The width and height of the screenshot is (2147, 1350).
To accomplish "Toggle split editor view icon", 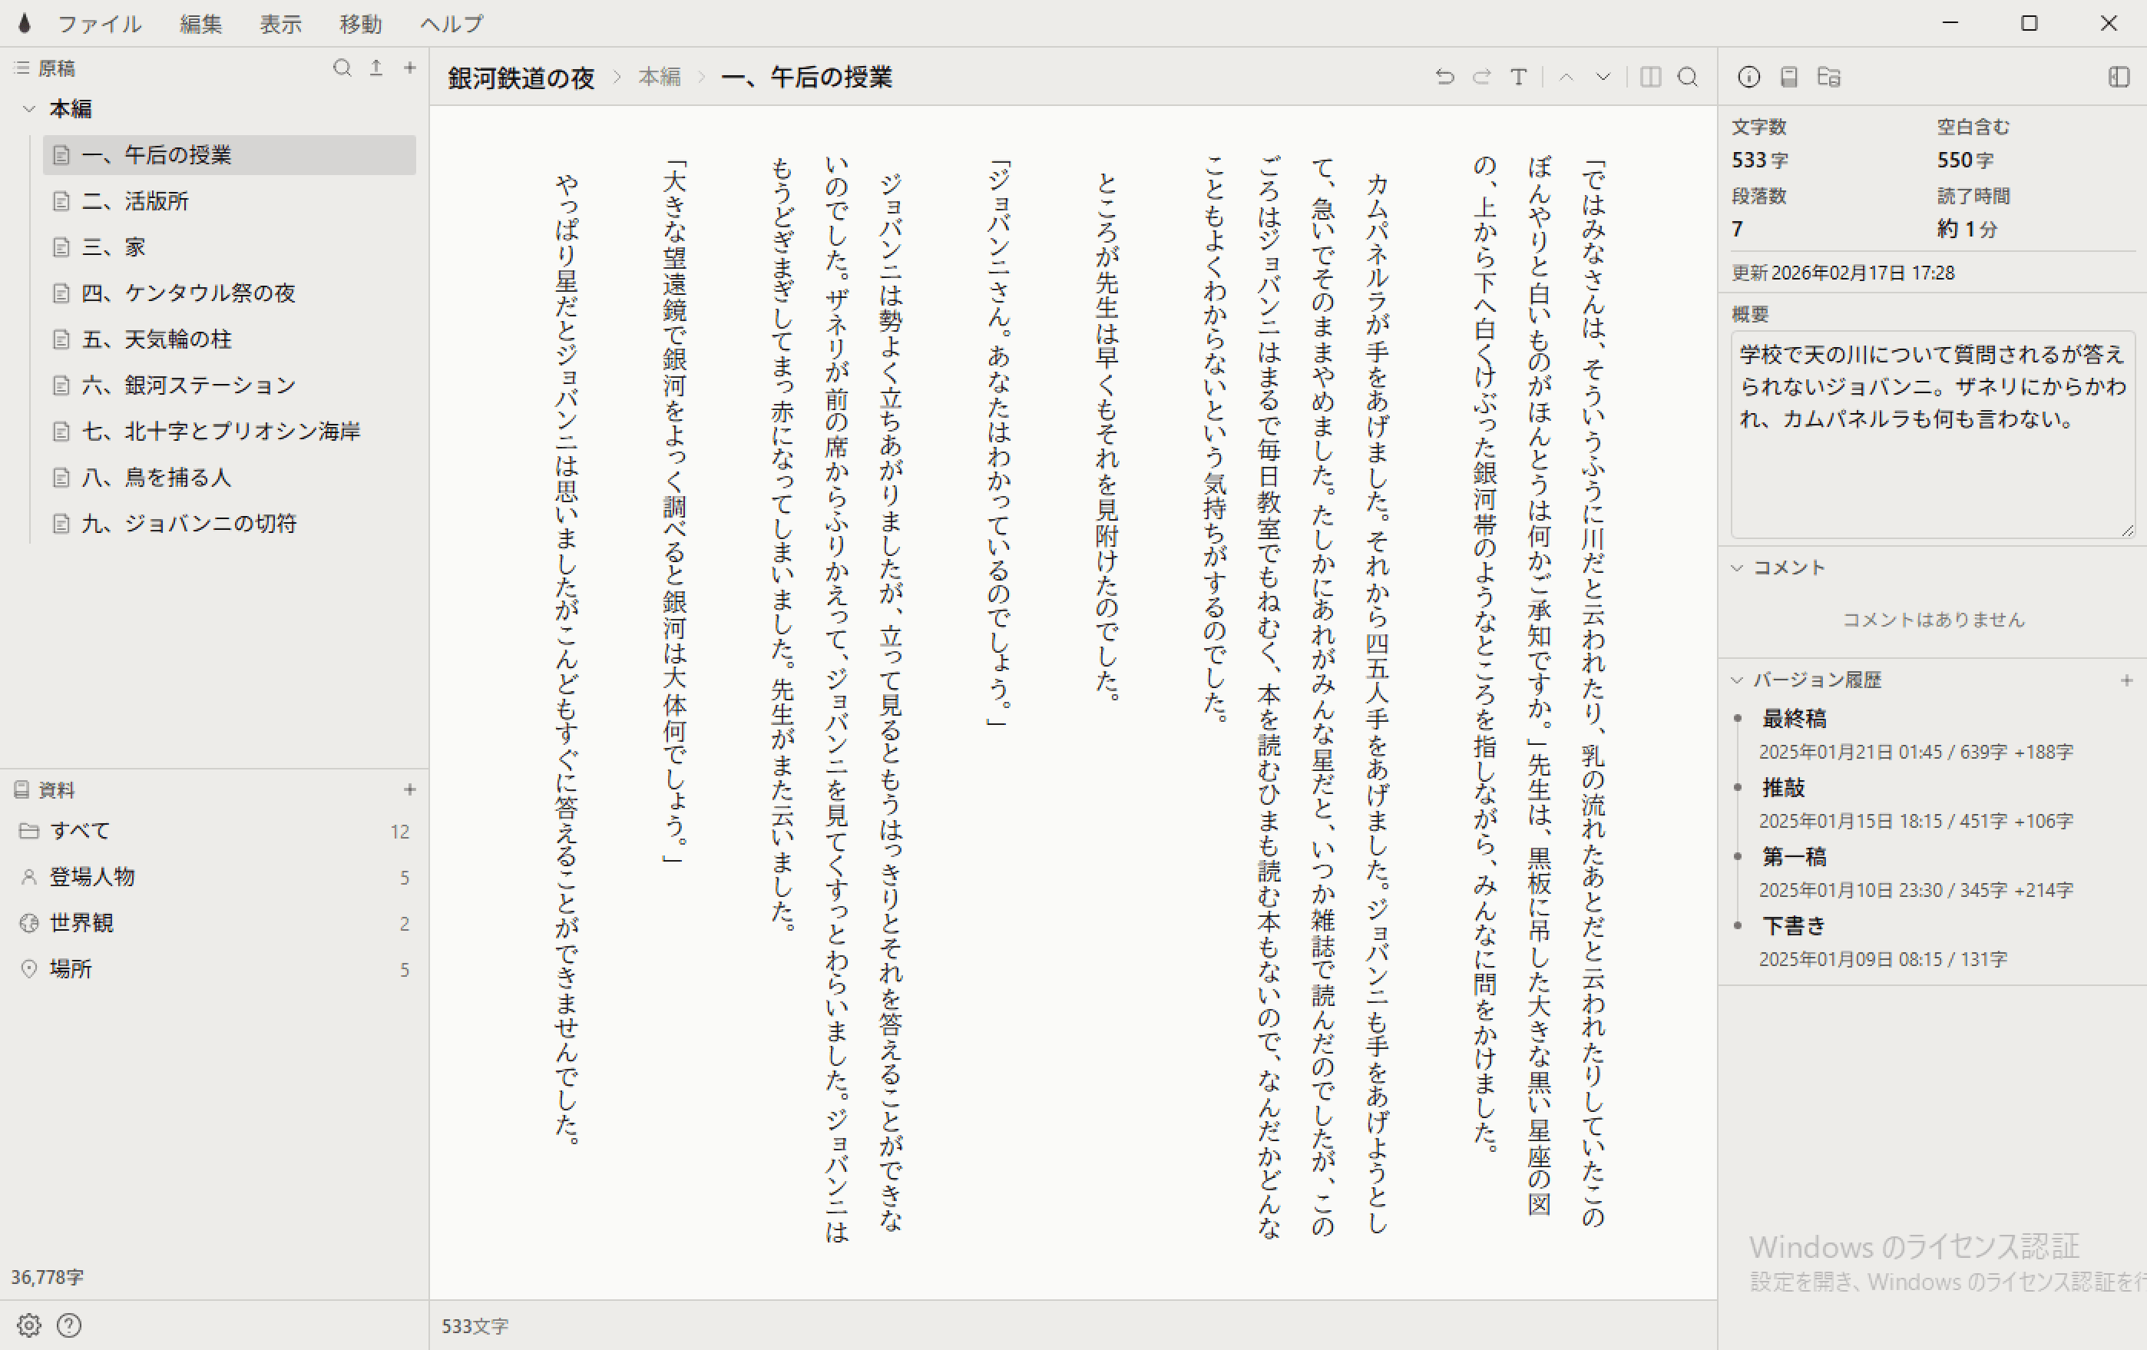I will [x=1650, y=78].
